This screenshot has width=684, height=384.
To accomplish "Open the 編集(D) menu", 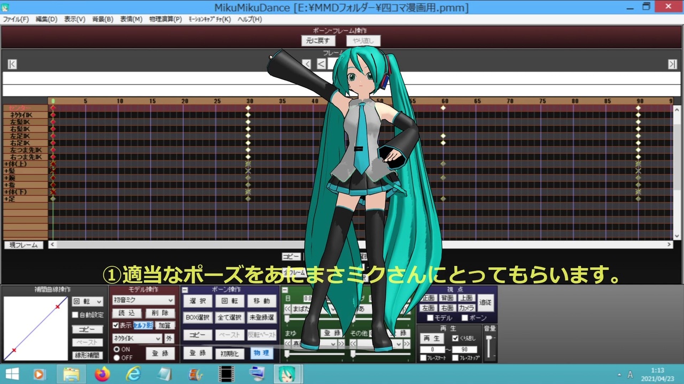I will tap(46, 19).
